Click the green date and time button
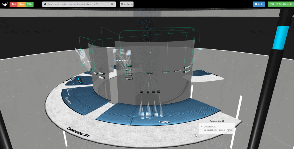This screenshot has height=149, width=294. 279,4
